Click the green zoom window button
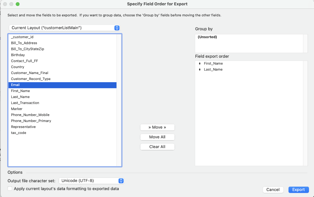Viewport: 314px width, 197px height. click(x=18, y=4)
